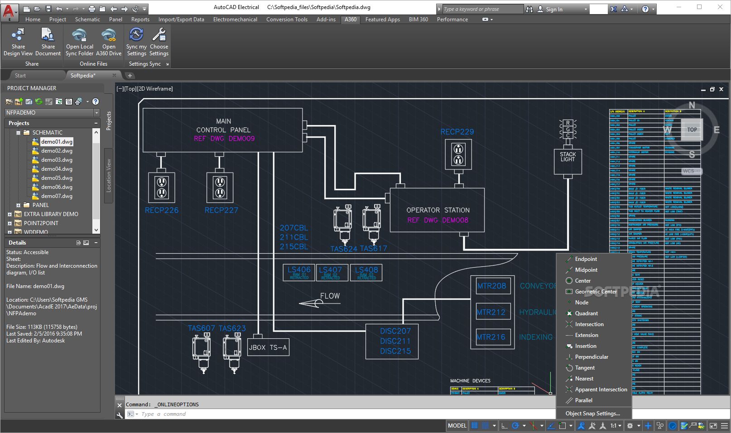Click the keyword search box in title bar
731x433 pixels.
pos(482,9)
